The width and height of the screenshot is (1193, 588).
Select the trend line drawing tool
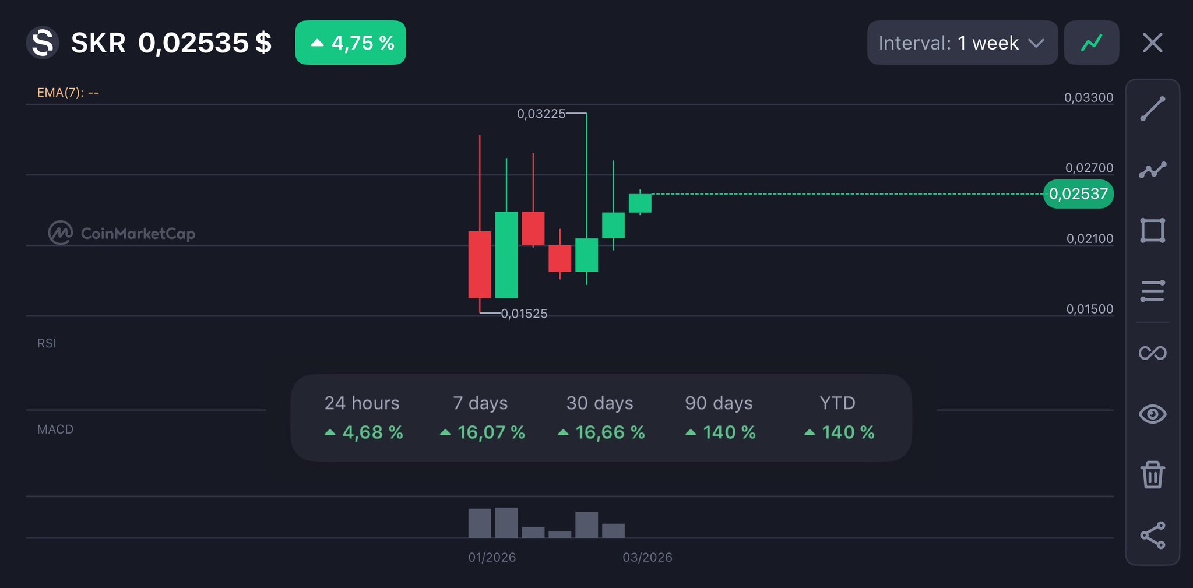point(1152,109)
